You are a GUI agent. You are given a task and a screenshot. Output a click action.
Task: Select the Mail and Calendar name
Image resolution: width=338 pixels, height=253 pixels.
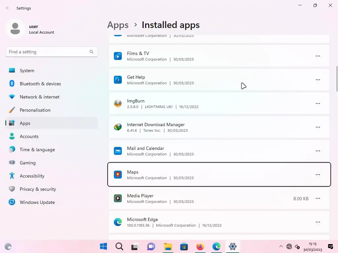(146, 148)
